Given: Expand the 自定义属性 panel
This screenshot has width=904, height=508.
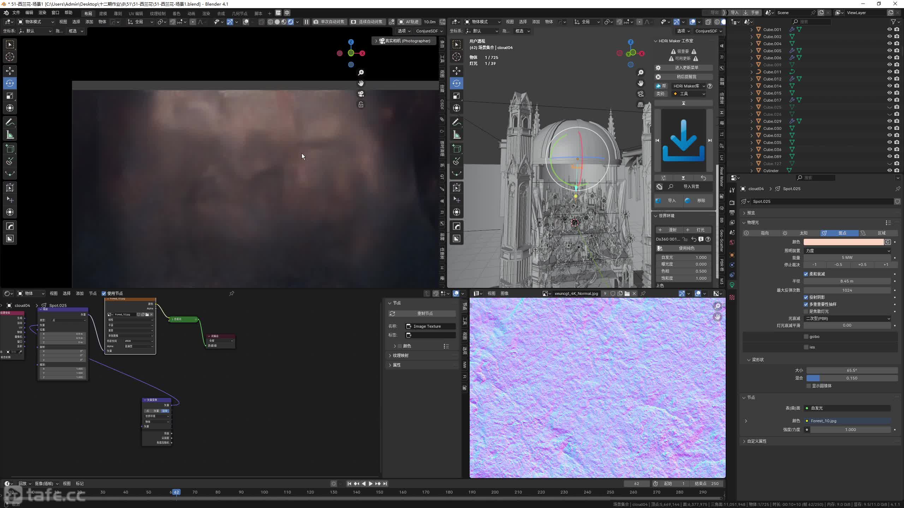Looking at the screenshot, I should tap(756, 441).
